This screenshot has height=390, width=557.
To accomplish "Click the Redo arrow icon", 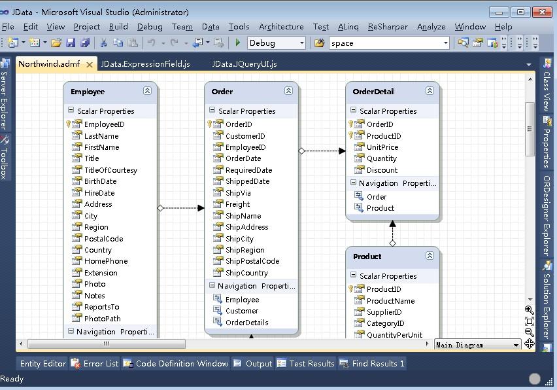I will pyautogui.click(x=175, y=43).
